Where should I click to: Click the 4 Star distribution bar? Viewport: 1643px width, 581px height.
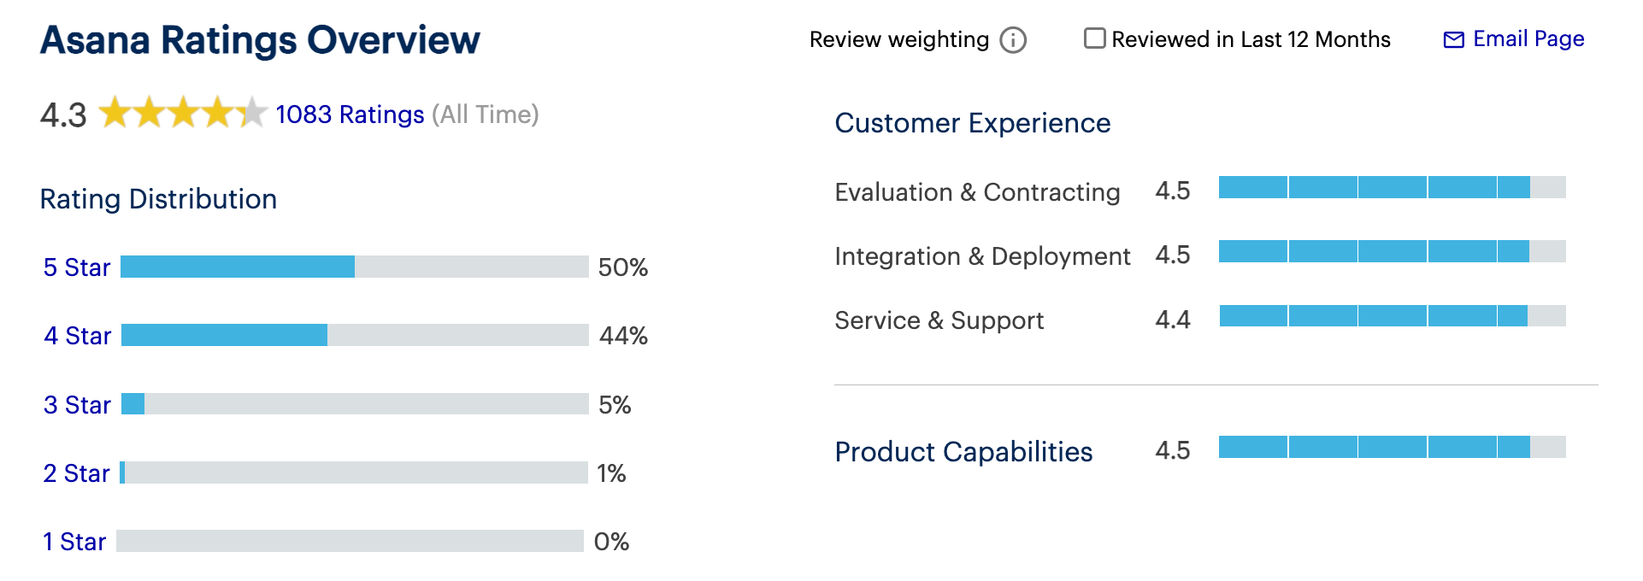click(354, 335)
